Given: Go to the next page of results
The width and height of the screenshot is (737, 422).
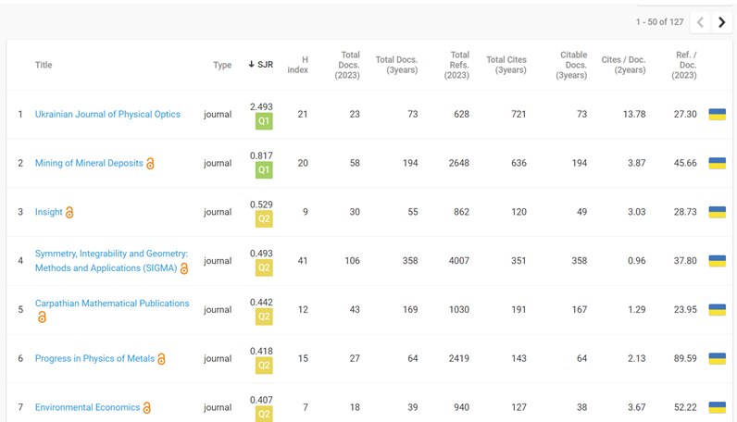Looking at the screenshot, I should (x=721, y=22).
